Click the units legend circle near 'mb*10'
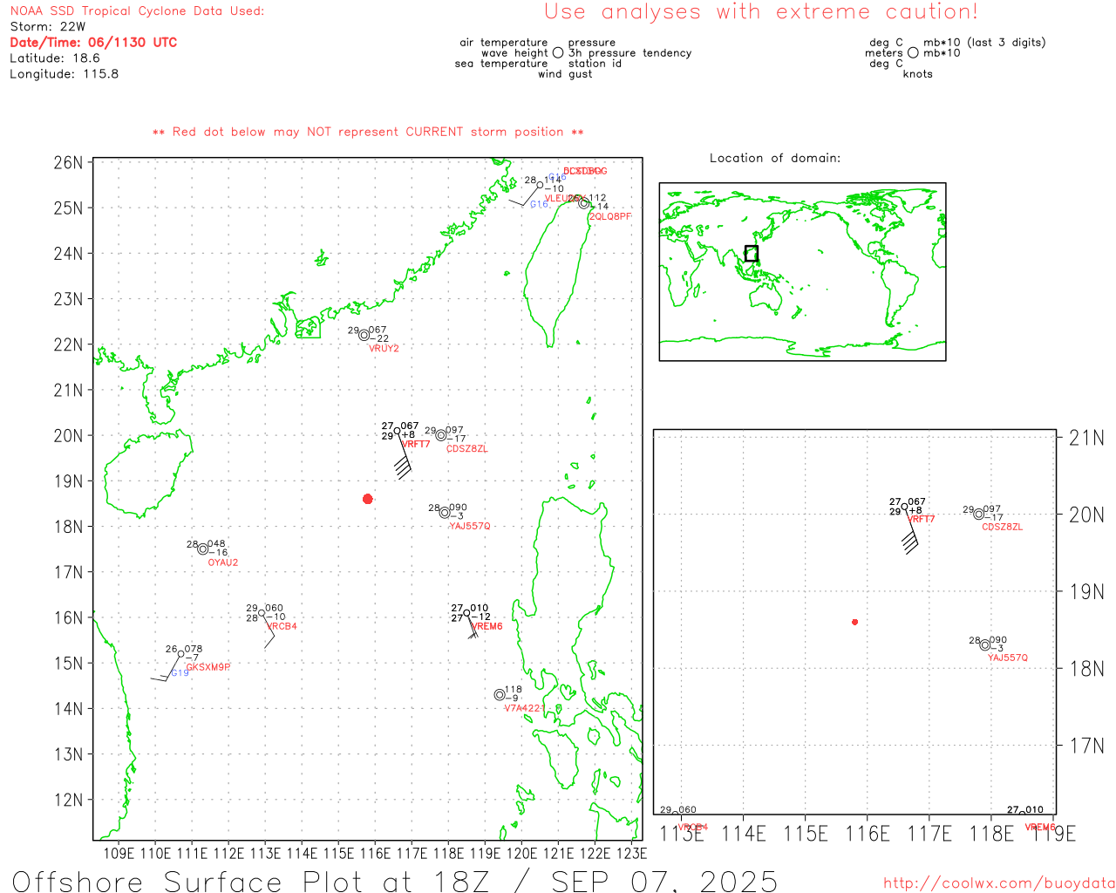 tap(913, 53)
